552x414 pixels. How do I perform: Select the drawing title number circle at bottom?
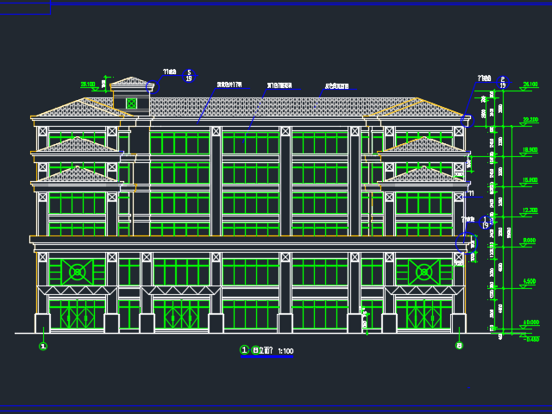[244, 350]
